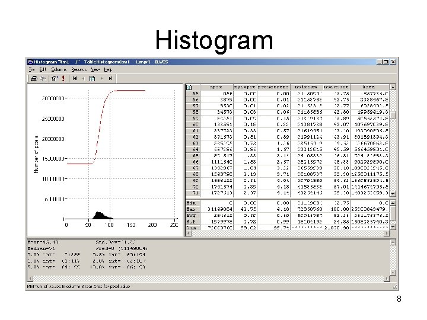Select record row 66
This screenshot has width=427, height=320.
point(193,162)
